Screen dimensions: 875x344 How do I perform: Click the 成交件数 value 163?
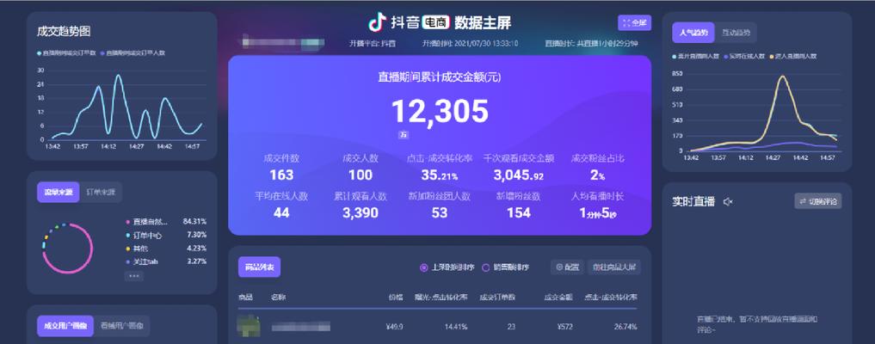click(281, 175)
